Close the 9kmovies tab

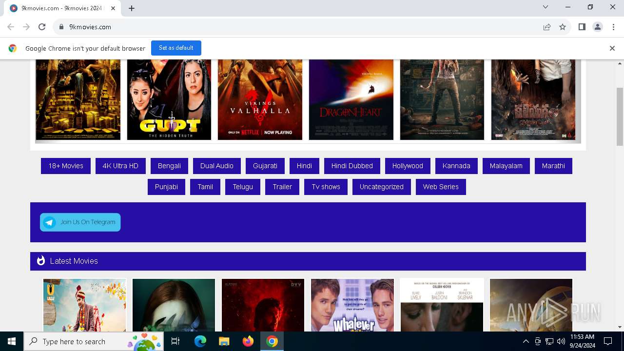[114, 8]
